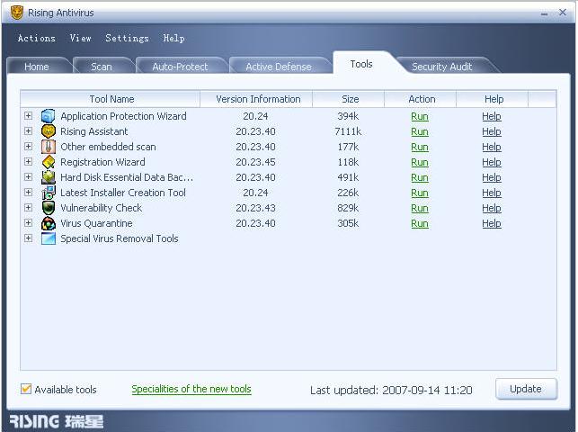Screen dimensions: 578x432
Task: Open the View menu
Action: point(81,38)
